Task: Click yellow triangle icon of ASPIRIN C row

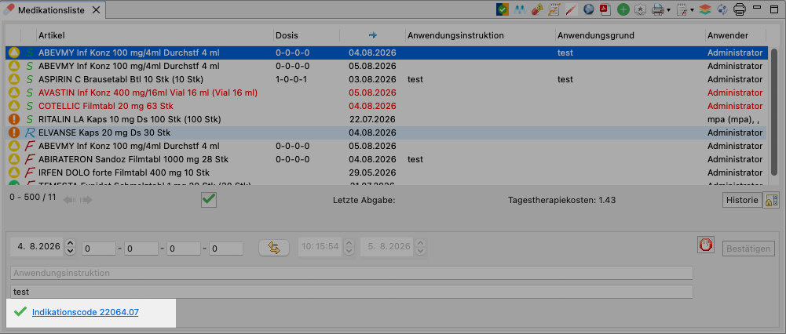Action: tap(15, 79)
